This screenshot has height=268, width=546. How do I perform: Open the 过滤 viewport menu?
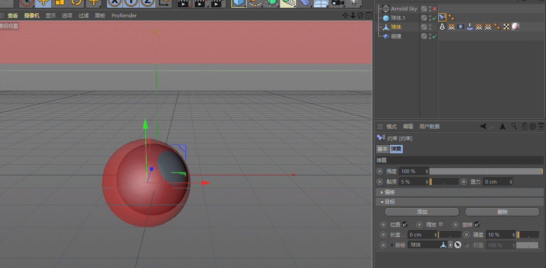[x=83, y=16]
